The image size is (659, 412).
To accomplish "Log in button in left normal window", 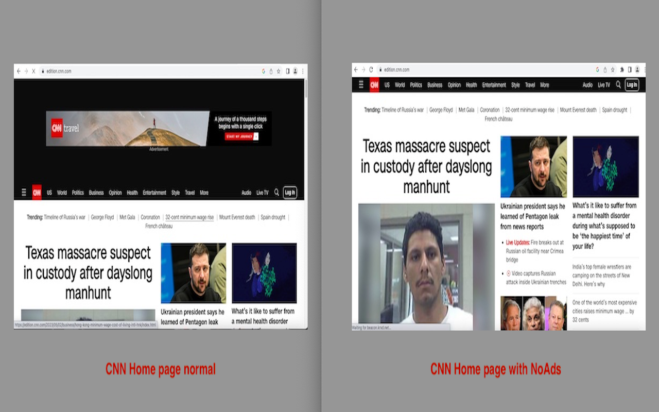I will [290, 193].
